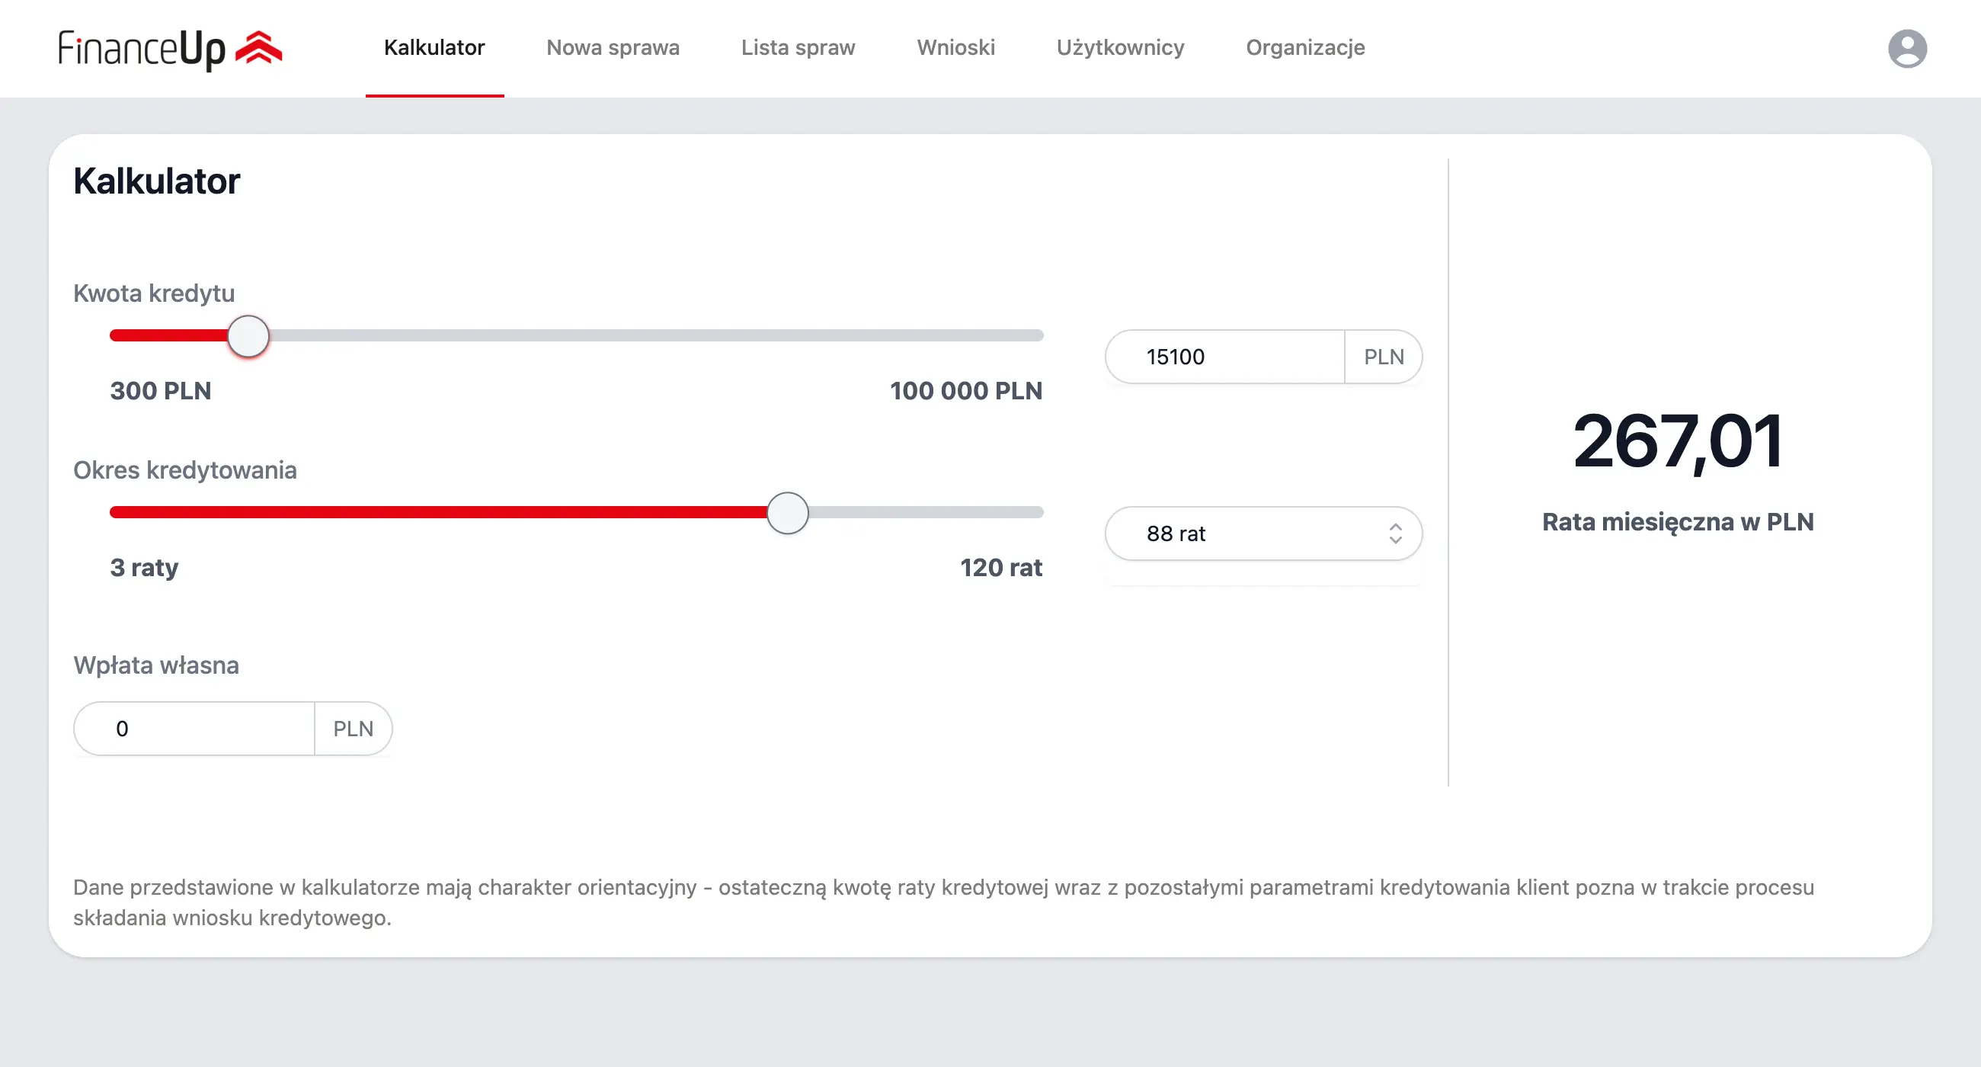Go to the Lista spraw tab
1981x1067 pixels.
click(x=798, y=48)
